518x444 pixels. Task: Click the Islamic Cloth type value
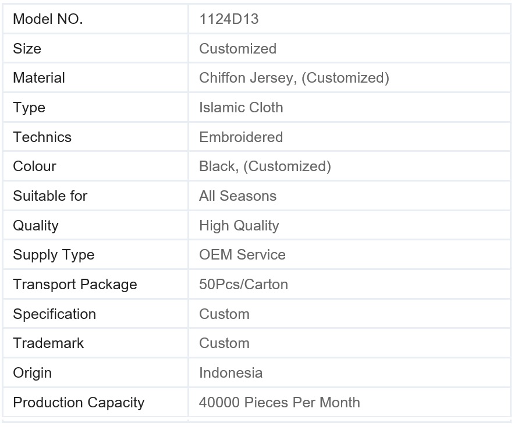(241, 108)
